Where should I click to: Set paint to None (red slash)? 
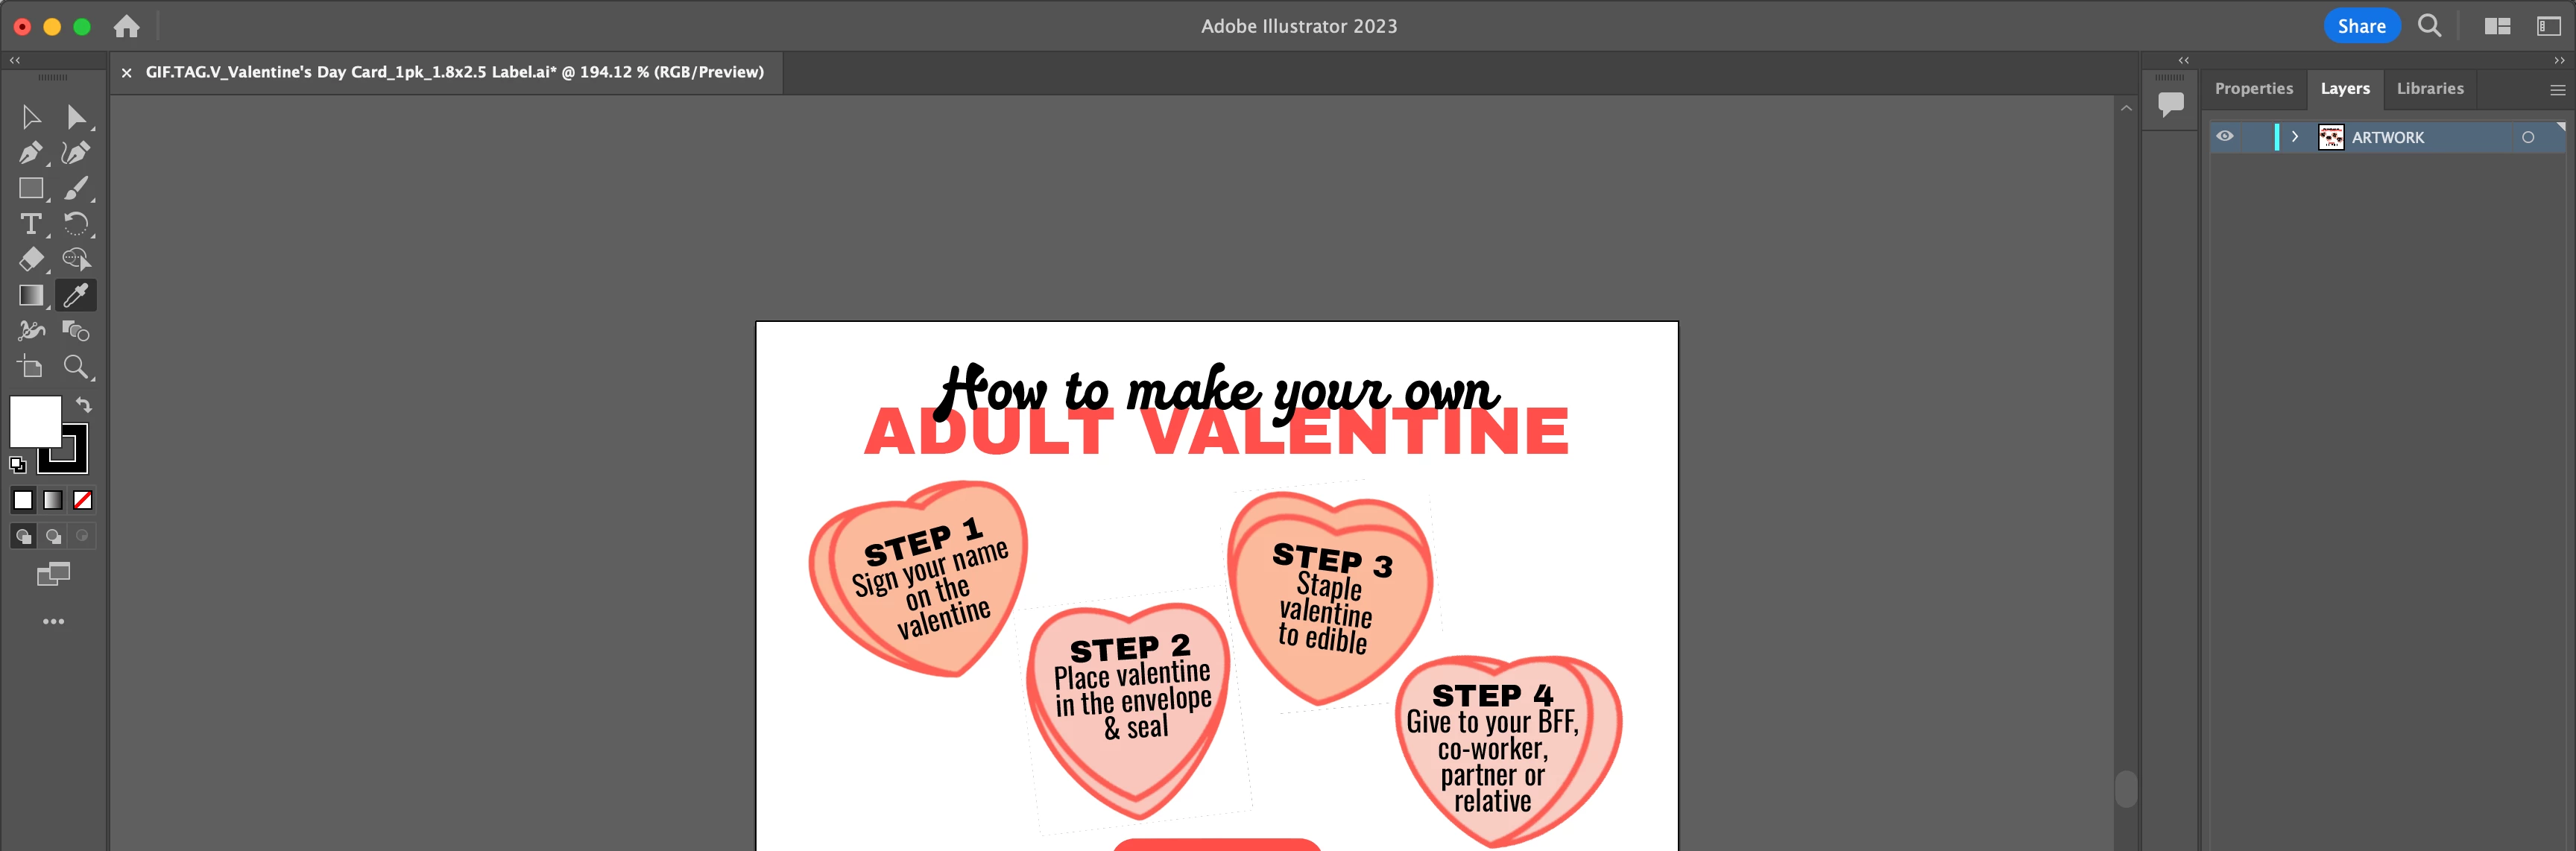tap(83, 500)
